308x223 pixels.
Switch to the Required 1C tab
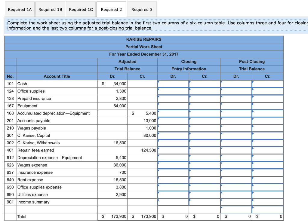[81, 9]
